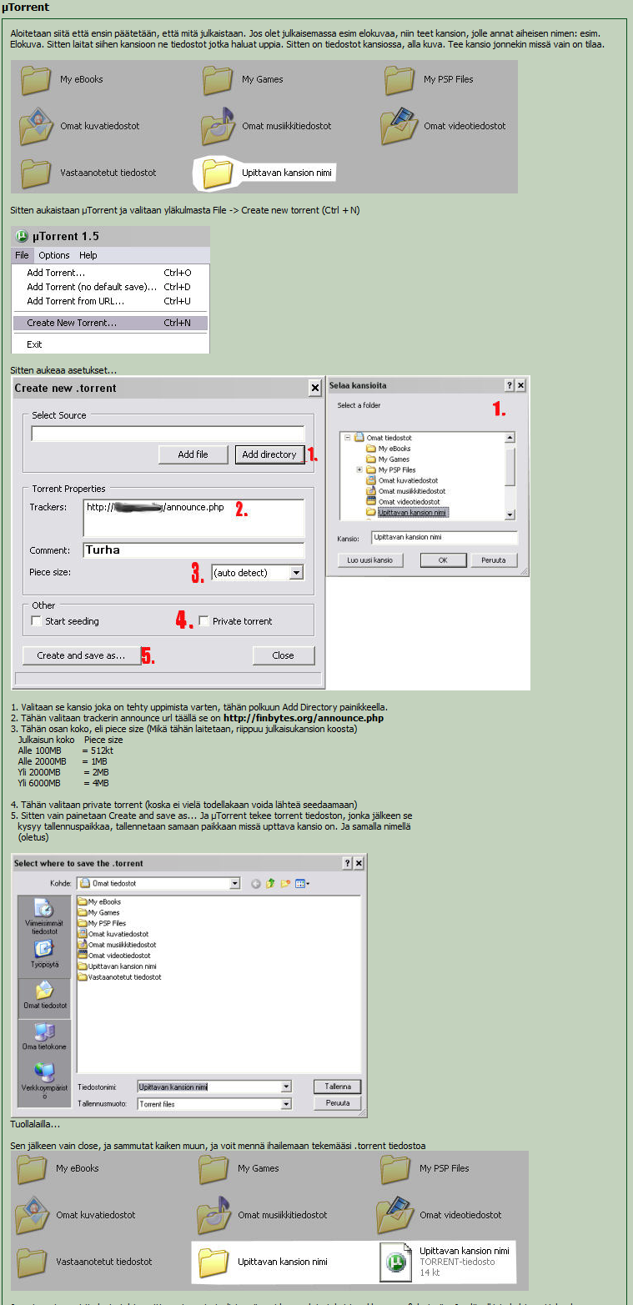Click the Viimeisimmät tiedostot icon in save dialog
This screenshot has width=633, height=1305.
[44, 908]
